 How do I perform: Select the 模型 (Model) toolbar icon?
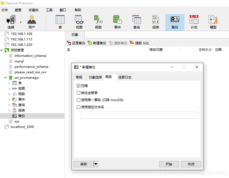213,22
